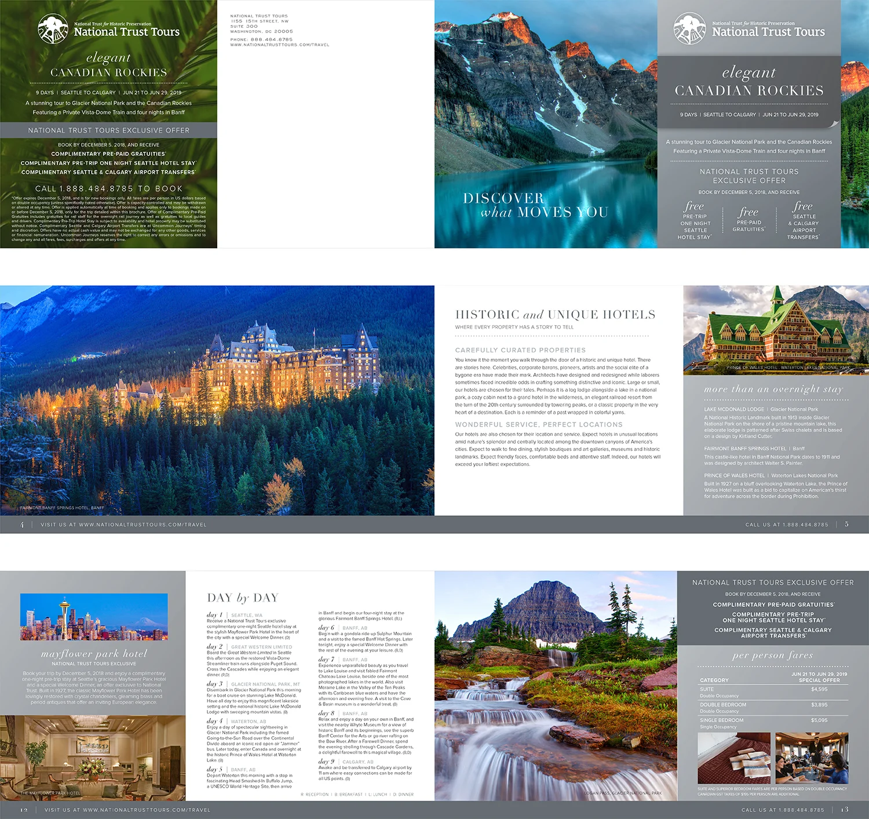Open the Seattle skyline photo with Space Needle
Image resolution: width=869 pixels, height=819 pixels.
click(x=94, y=617)
